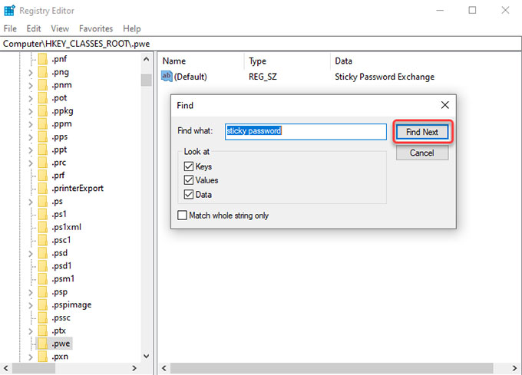Expand the .ps tree node

point(31,202)
